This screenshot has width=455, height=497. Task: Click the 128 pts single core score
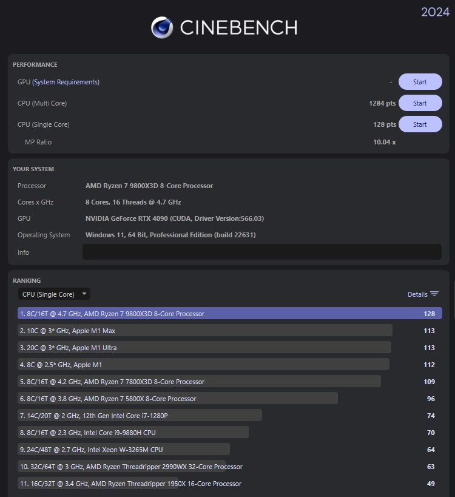[385, 124]
